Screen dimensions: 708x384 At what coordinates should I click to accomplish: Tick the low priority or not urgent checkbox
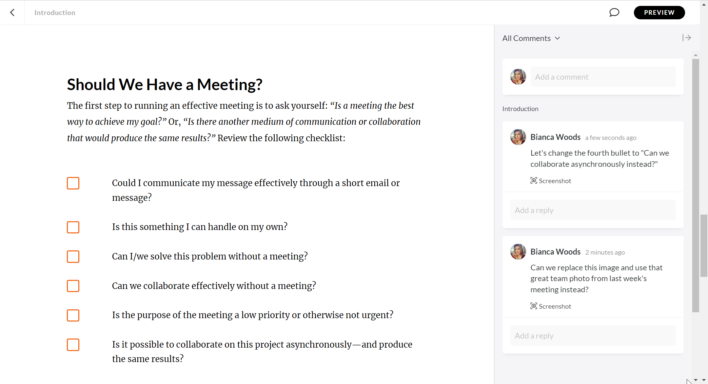click(73, 315)
